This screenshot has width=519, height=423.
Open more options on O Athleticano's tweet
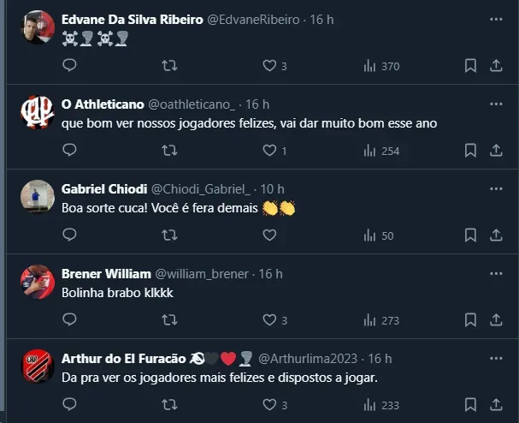(496, 104)
